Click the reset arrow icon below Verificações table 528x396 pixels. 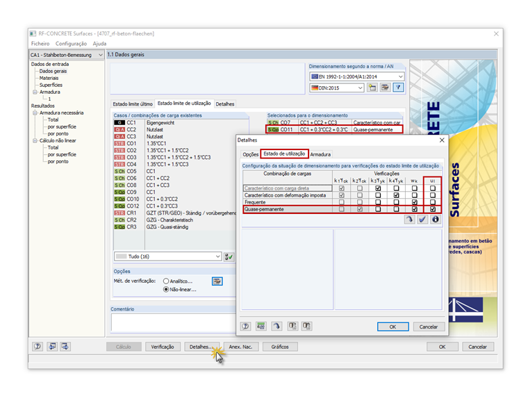(409, 220)
